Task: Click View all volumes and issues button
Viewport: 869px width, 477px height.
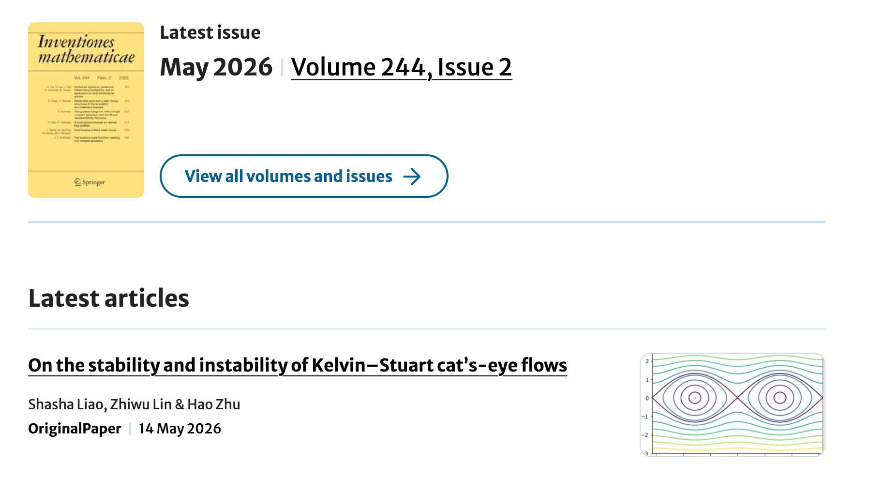Action: pos(304,176)
